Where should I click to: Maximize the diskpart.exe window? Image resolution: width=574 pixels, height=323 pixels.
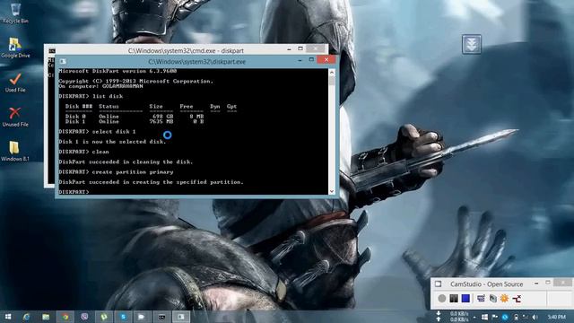(311, 60)
